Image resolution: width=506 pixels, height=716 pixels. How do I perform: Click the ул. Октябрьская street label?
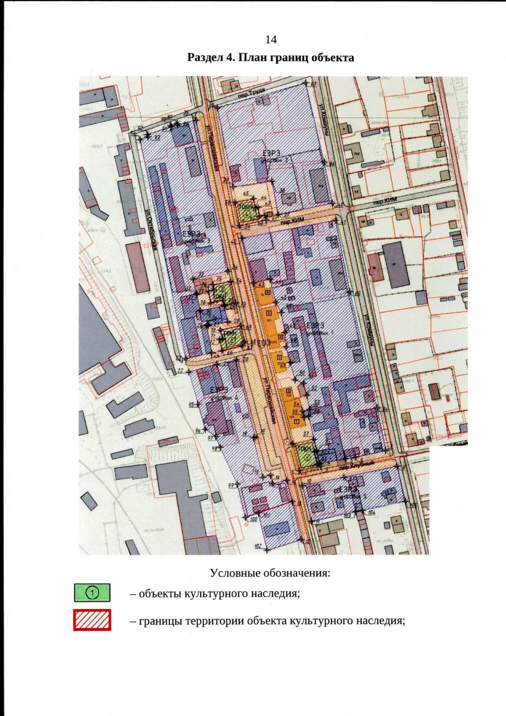(150, 230)
